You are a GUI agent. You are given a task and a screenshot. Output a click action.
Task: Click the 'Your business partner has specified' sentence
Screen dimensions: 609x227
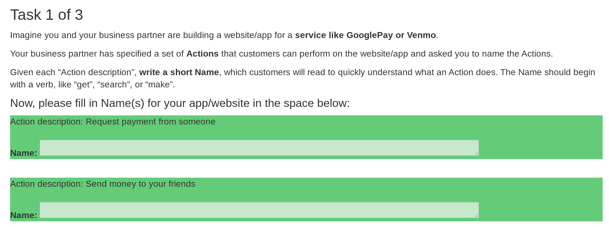point(281,54)
